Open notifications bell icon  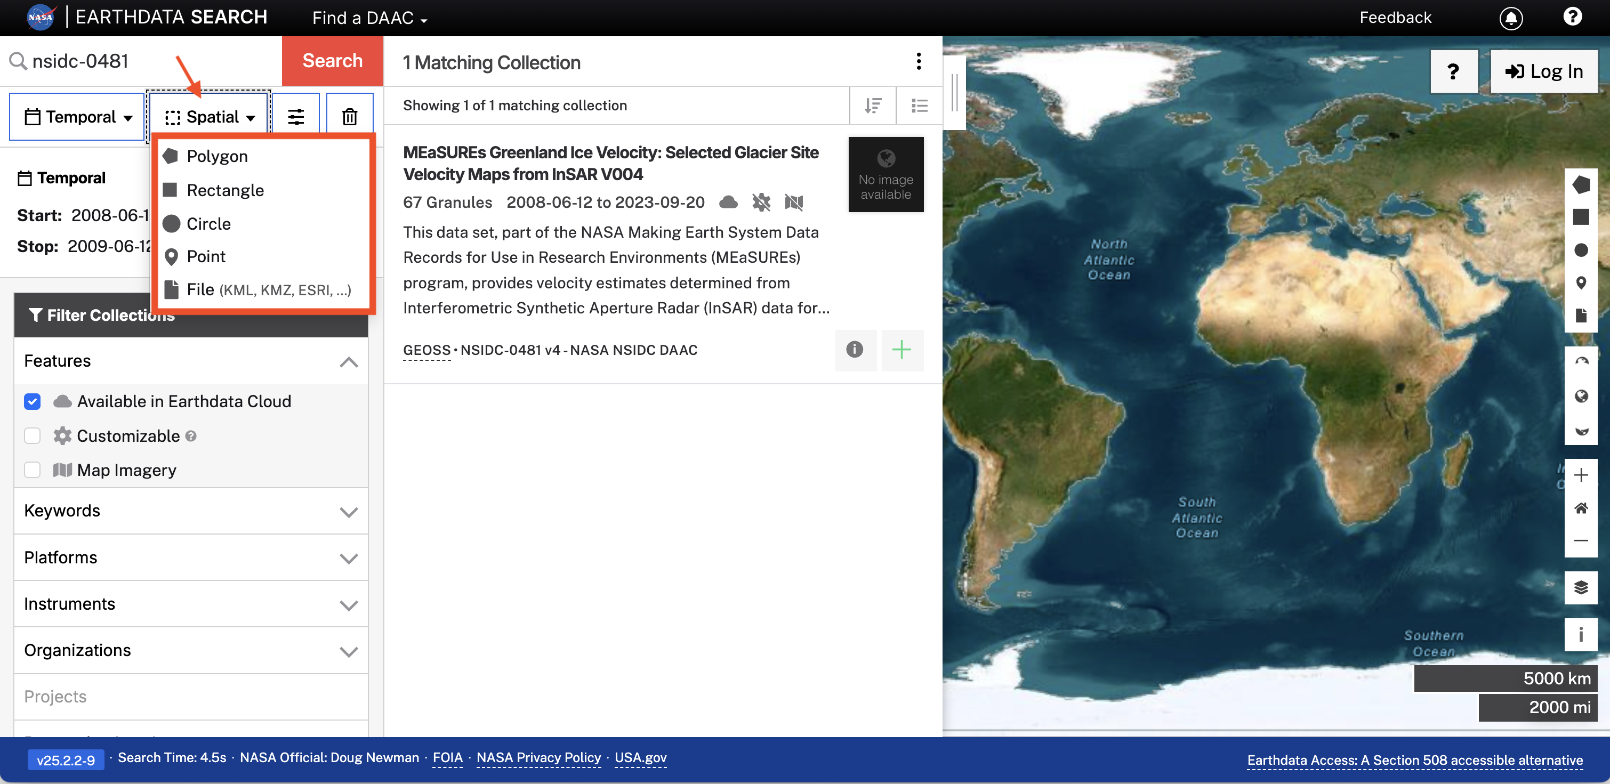point(1510,18)
